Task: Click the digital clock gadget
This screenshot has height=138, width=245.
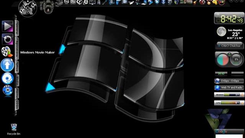Action: [229, 18]
